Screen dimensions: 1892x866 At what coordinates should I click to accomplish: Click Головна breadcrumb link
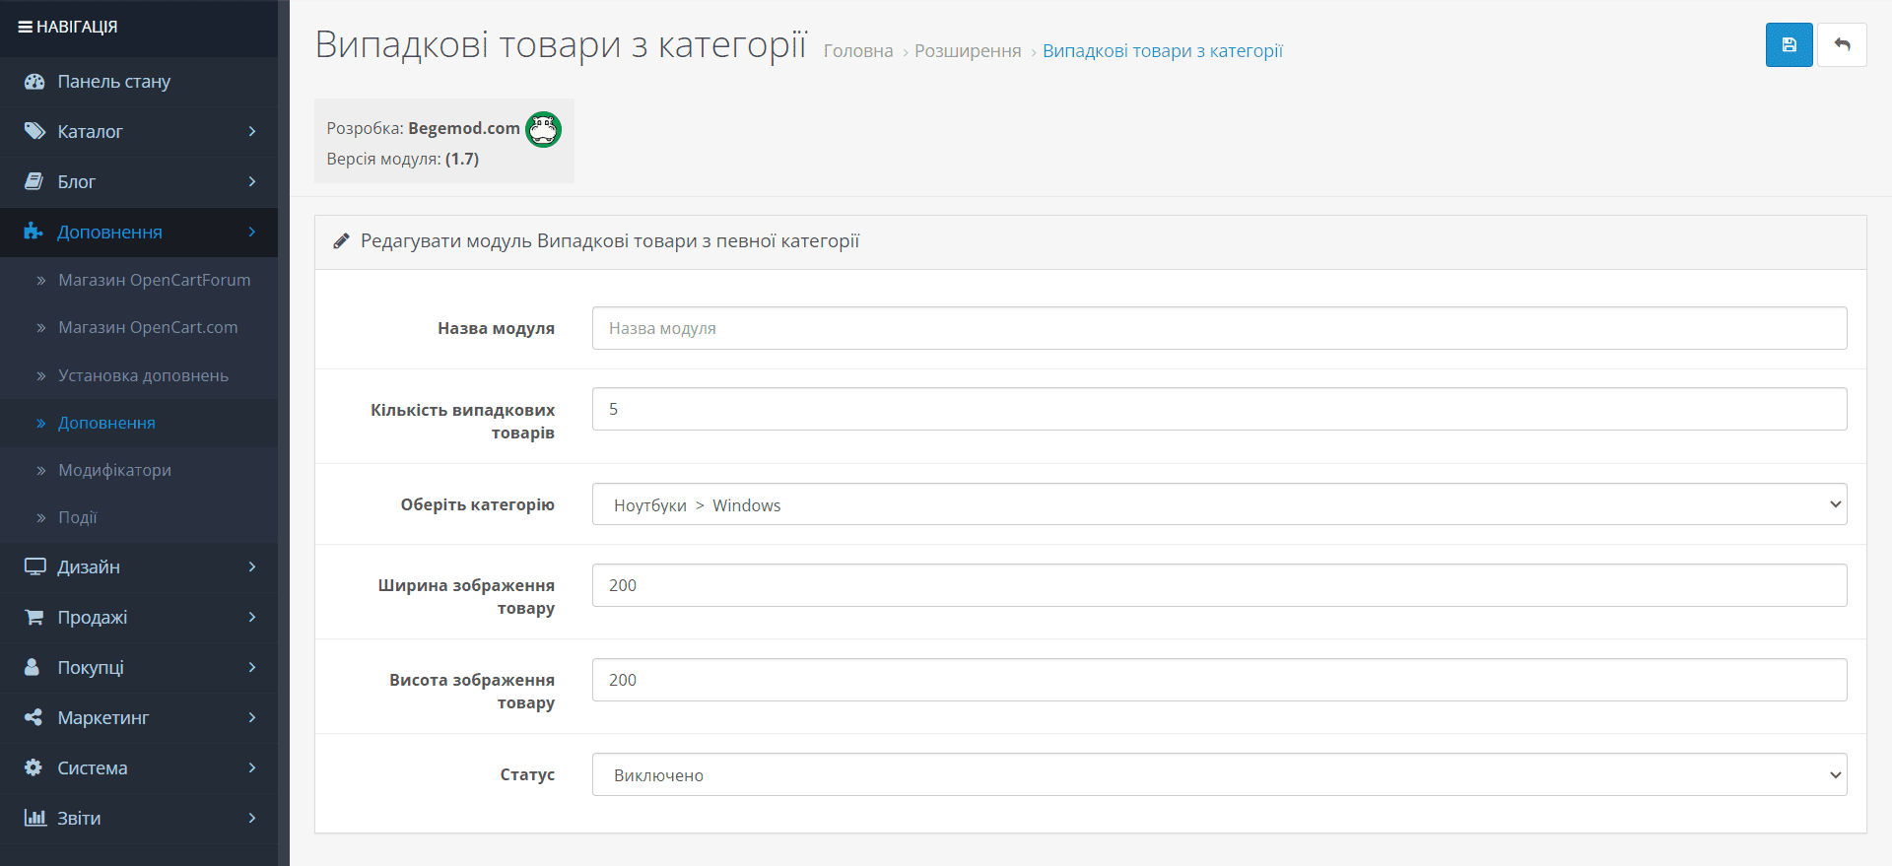point(858,51)
